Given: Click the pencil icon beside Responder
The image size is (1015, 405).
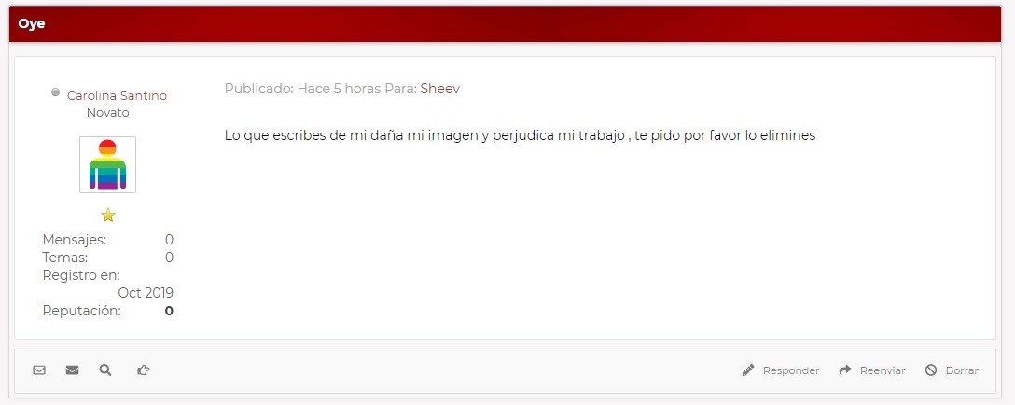Looking at the screenshot, I should coord(748,370).
